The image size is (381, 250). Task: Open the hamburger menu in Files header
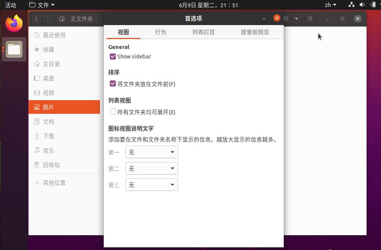[x=310, y=19]
